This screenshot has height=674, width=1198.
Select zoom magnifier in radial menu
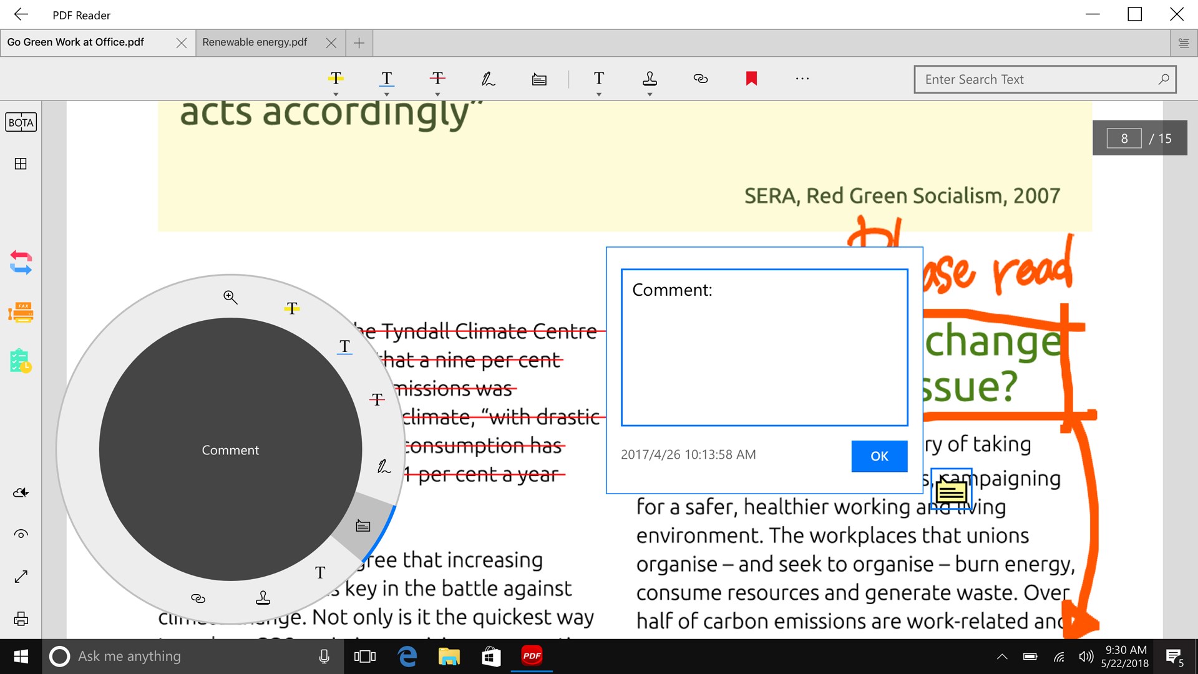click(x=230, y=297)
